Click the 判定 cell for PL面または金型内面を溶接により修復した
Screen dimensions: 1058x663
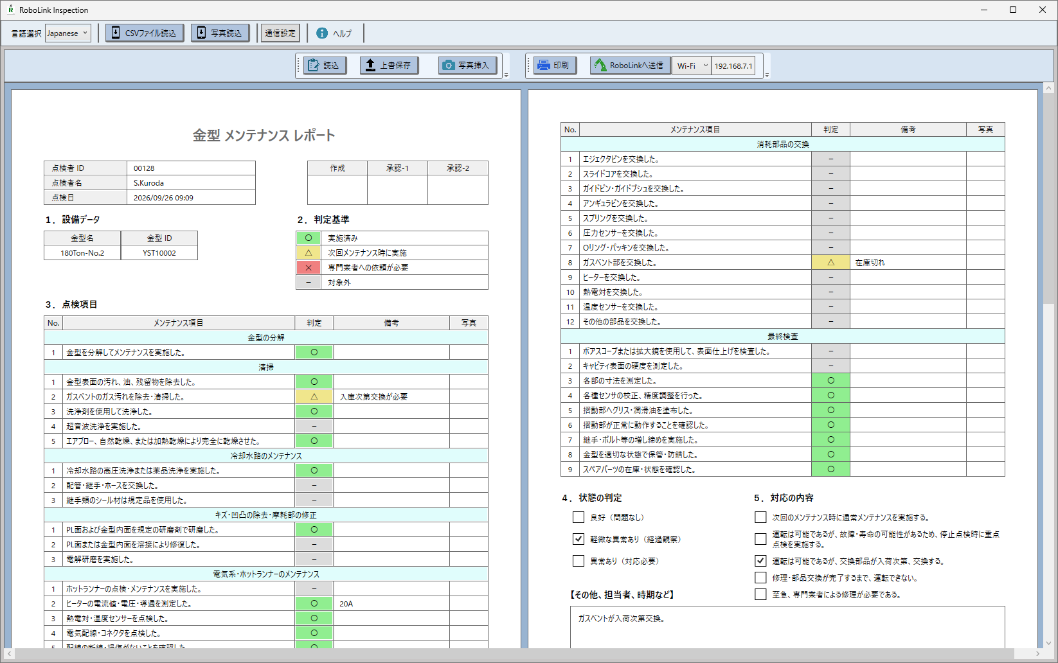(x=314, y=544)
